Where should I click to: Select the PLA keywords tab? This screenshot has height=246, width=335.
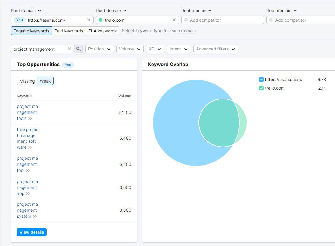point(103,31)
